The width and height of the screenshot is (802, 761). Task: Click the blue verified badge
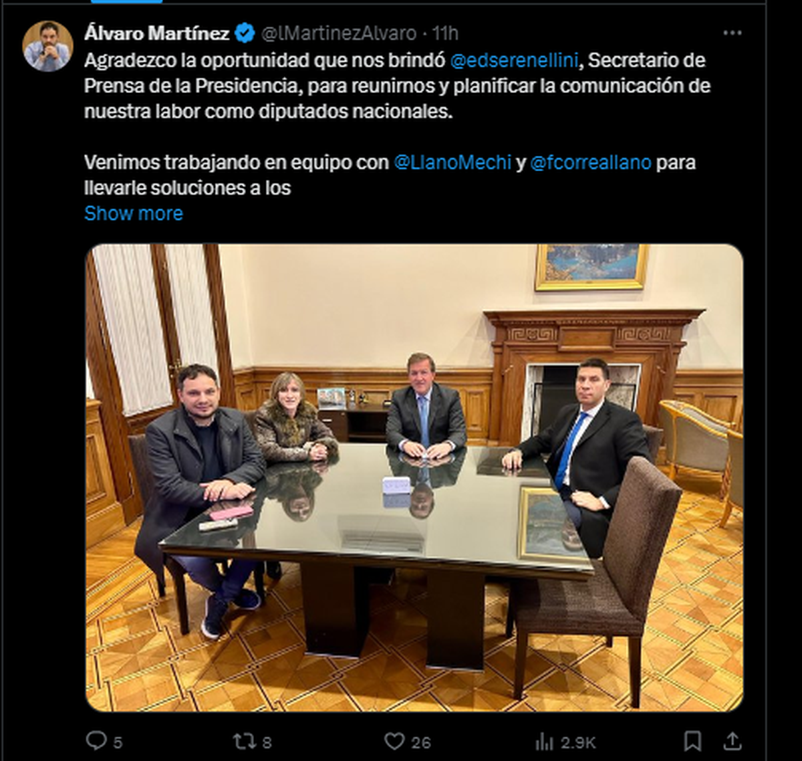click(x=245, y=32)
